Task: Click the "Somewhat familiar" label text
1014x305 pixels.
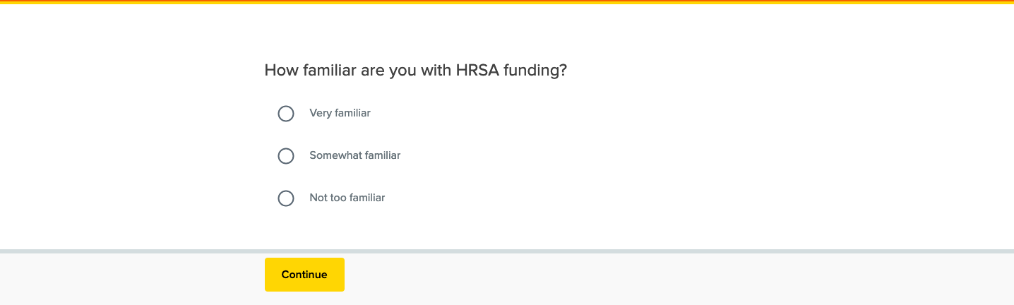Action: point(354,155)
